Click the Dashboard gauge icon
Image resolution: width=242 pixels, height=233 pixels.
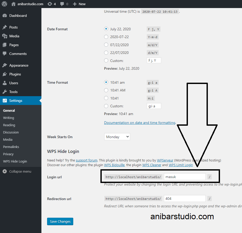point(5,16)
